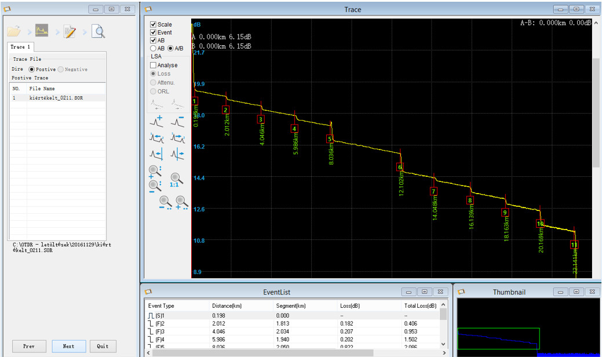Open the notepad edit report icon
Viewport: 602px width, 357px height.
point(70,31)
